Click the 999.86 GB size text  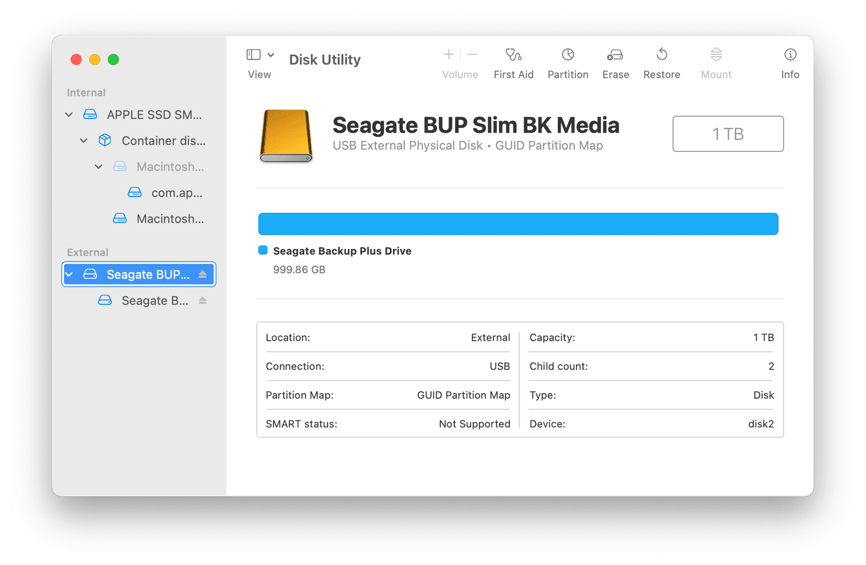click(299, 270)
